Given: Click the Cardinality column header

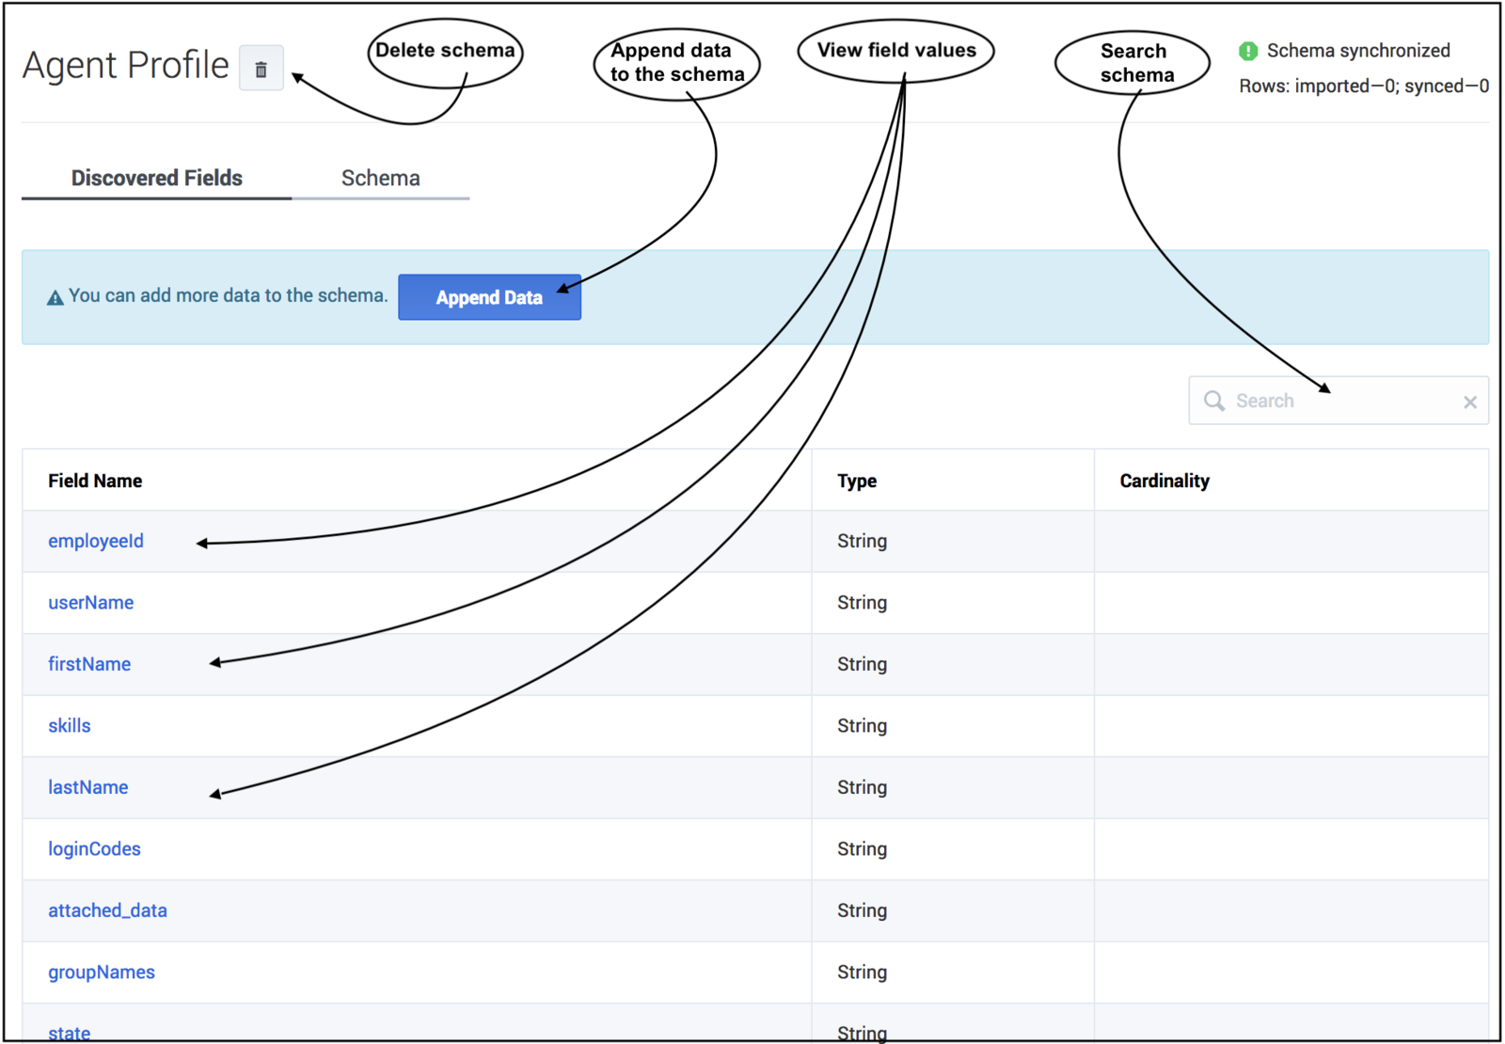Looking at the screenshot, I should [x=1164, y=481].
